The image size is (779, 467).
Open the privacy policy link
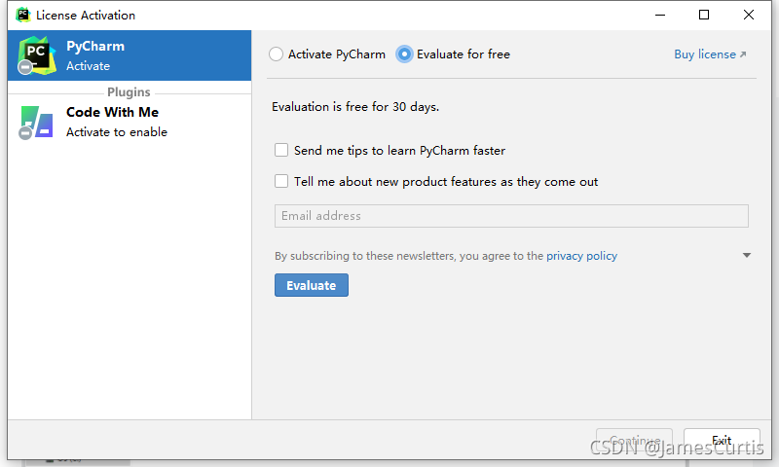click(x=581, y=256)
